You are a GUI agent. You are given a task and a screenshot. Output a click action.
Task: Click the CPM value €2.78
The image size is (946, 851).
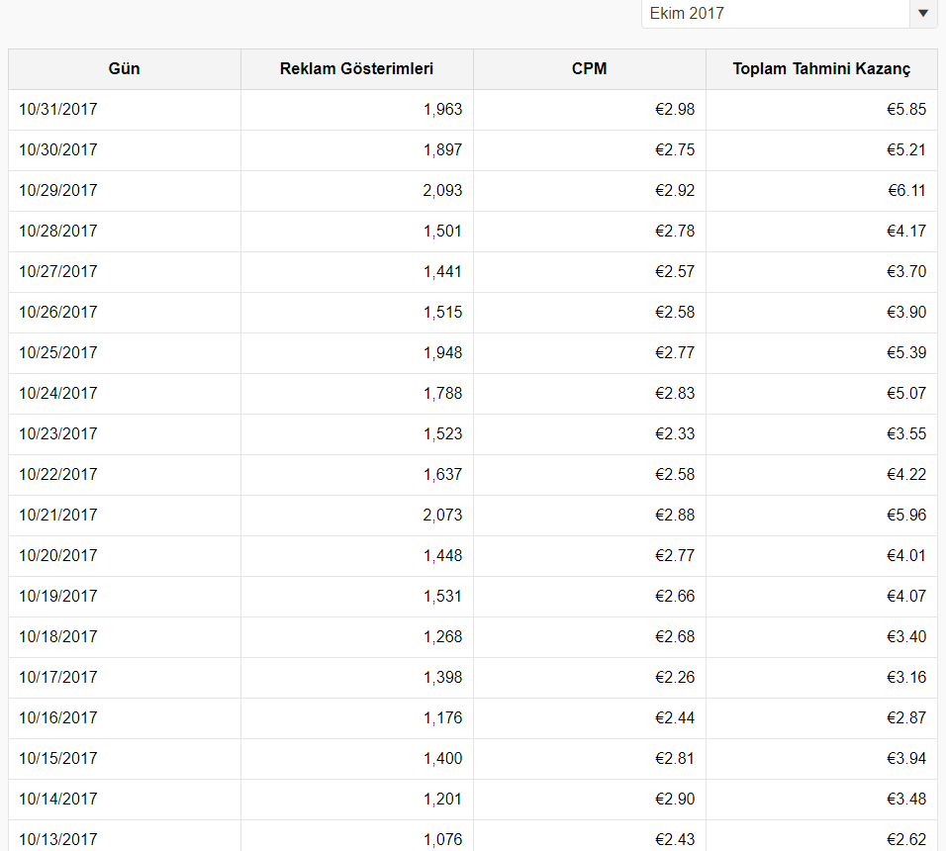tap(675, 231)
